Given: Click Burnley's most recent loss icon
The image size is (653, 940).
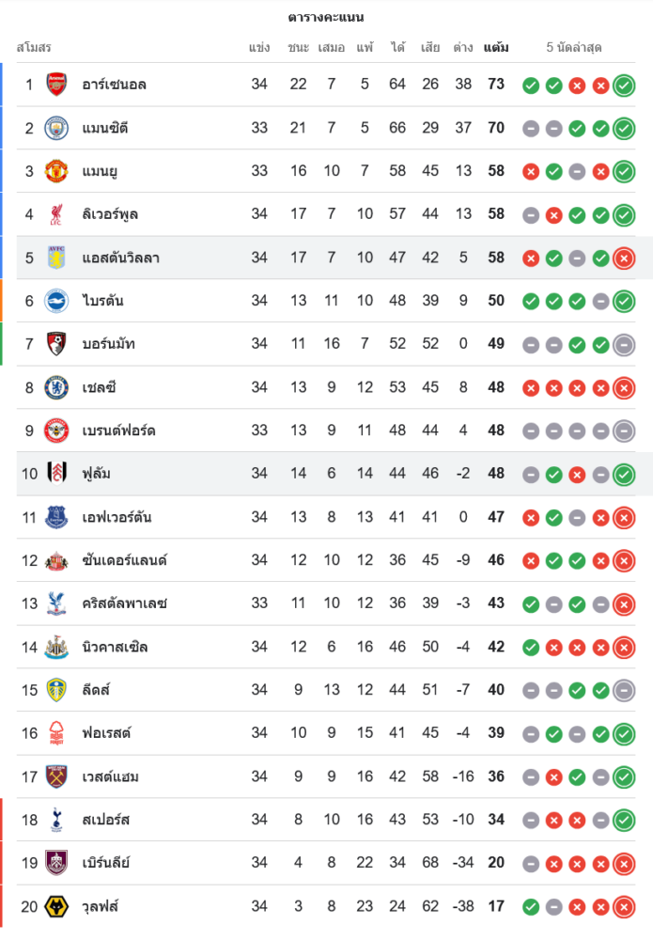Looking at the screenshot, I should point(624,864).
